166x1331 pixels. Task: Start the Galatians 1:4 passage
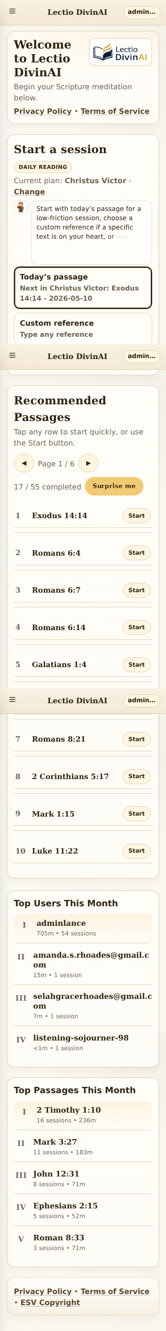pyautogui.click(x=136, y=664)
